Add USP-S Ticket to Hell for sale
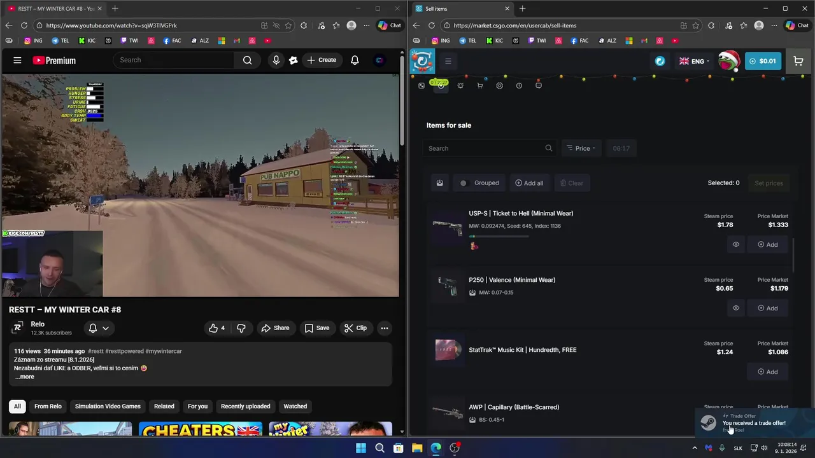The width and height of the screenshot is (815, 458). 767,244
